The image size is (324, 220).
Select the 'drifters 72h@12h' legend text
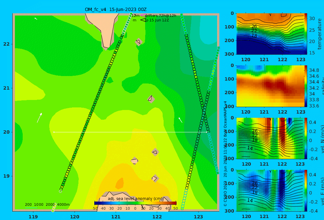click(x=161, y=16)
